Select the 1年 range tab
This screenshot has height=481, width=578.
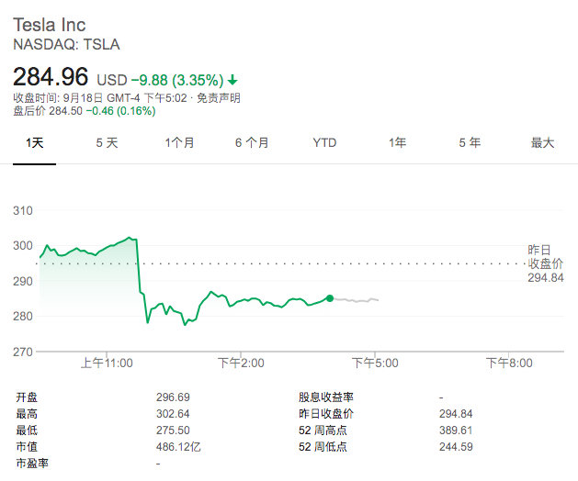(x=397, y=143)
